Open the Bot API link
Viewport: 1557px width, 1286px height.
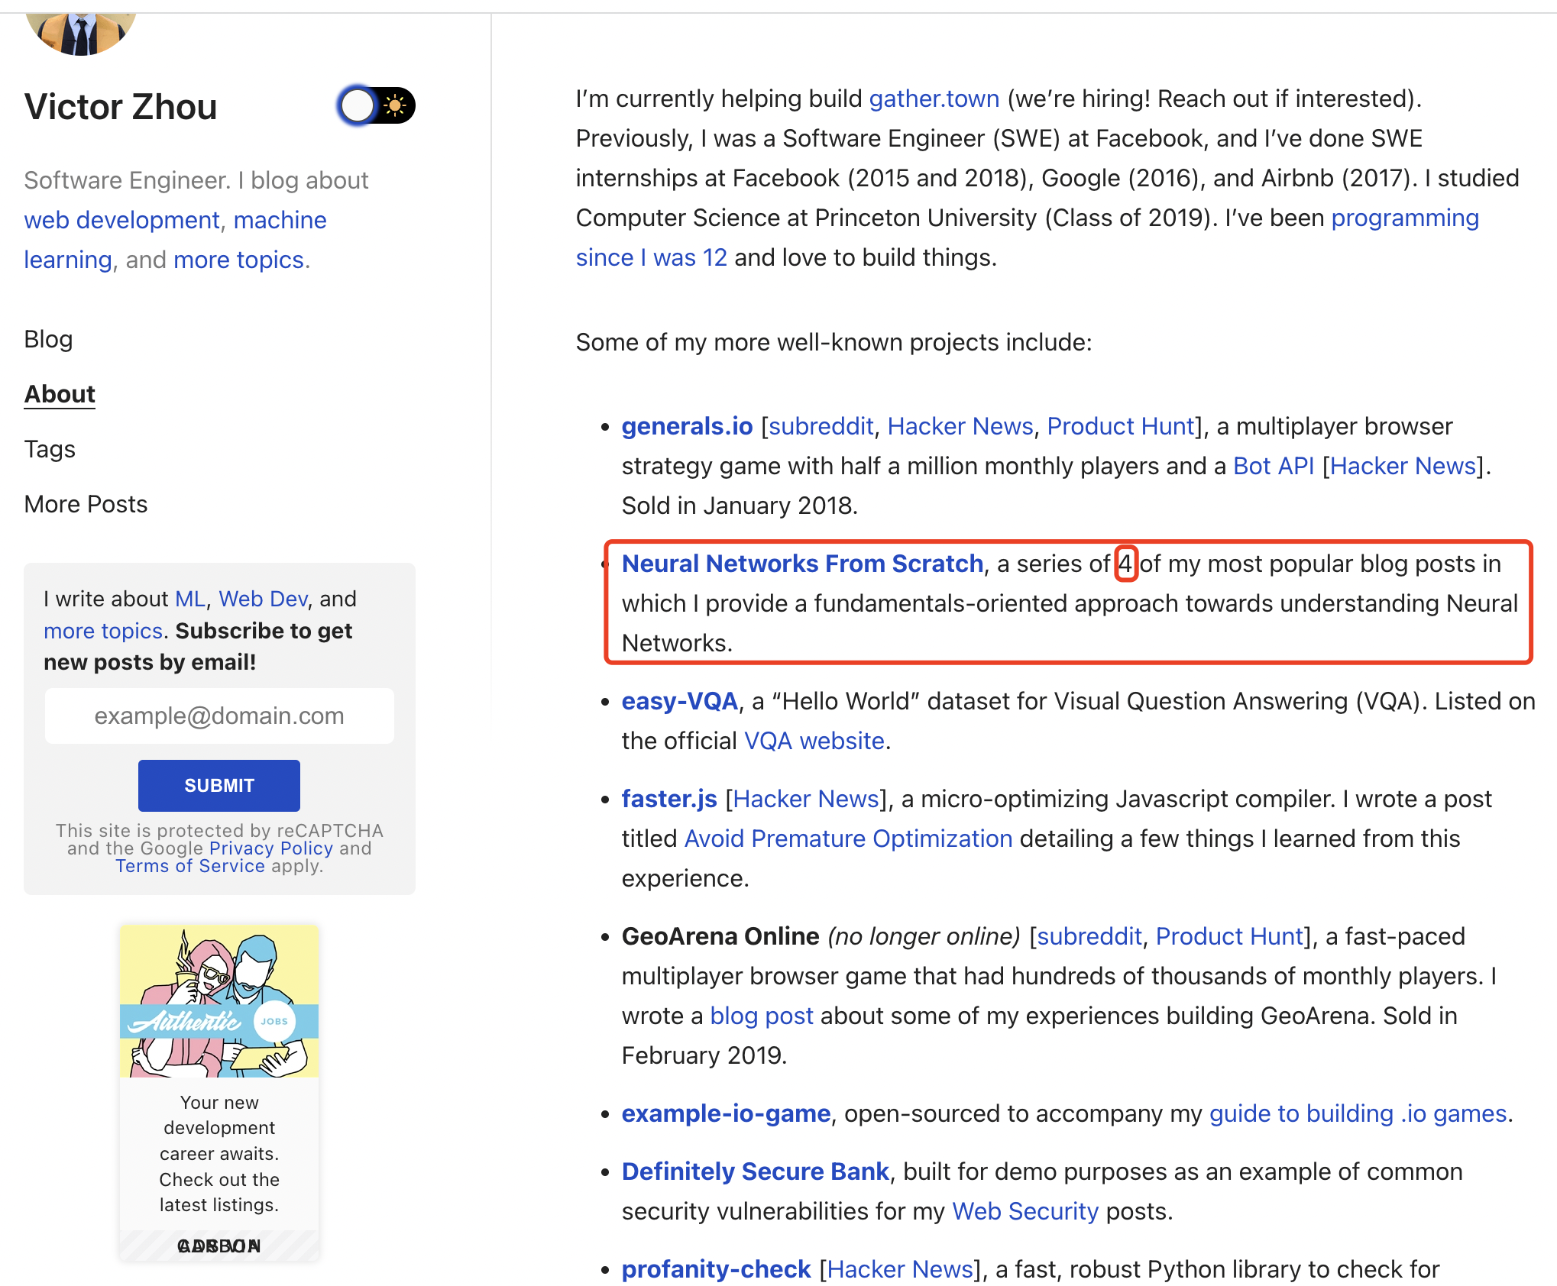[x=1274, y=466]
